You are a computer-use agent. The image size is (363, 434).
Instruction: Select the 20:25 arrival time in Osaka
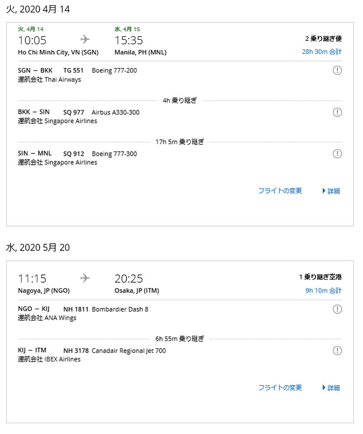coord(129,279)
